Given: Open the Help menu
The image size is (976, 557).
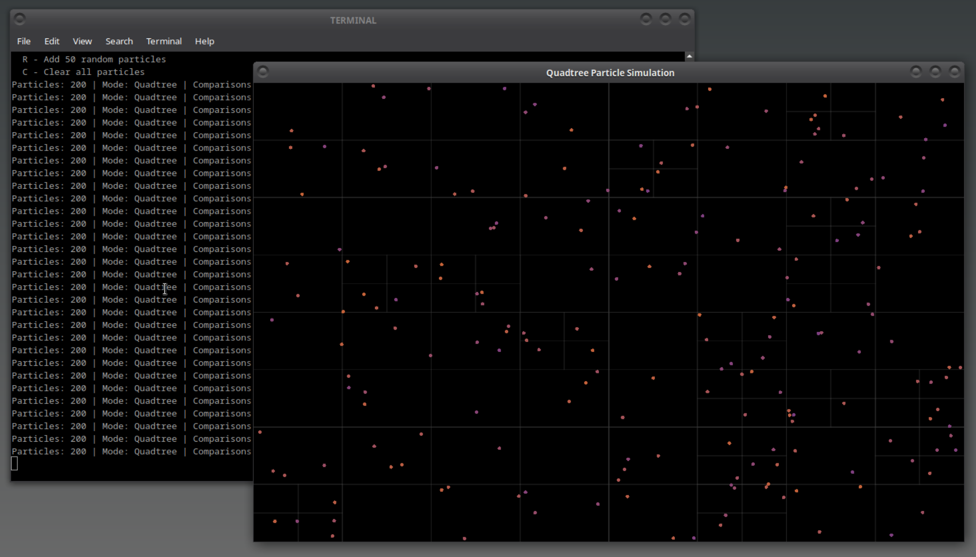Looking at the screenshot, I should tap(204, 41).
